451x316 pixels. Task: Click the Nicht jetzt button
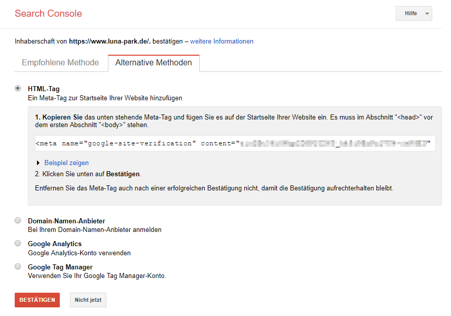[x=88, y=300]
